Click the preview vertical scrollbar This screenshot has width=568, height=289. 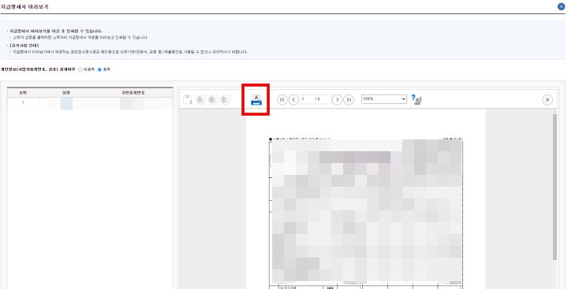[555, 187]
